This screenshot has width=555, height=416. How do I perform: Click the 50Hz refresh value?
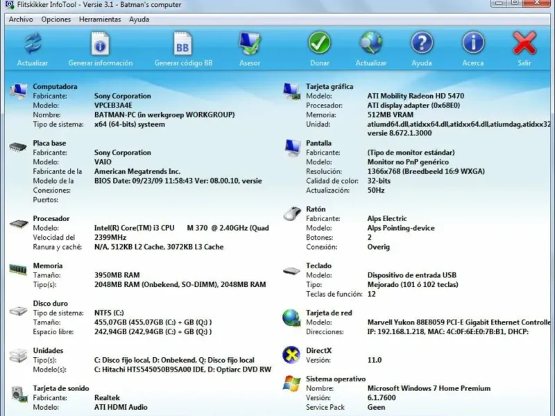tap(376, 190)
